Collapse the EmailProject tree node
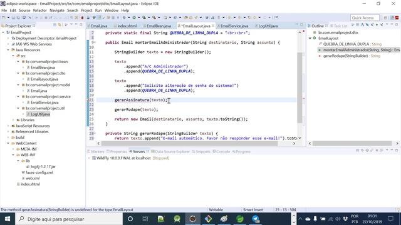The width and height of the screenshot is (401, 225). pos(3,32)
